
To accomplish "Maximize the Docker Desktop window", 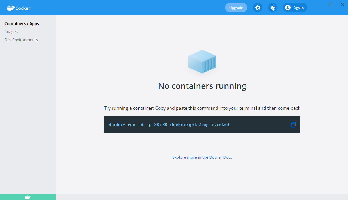I will pos(329,4).
